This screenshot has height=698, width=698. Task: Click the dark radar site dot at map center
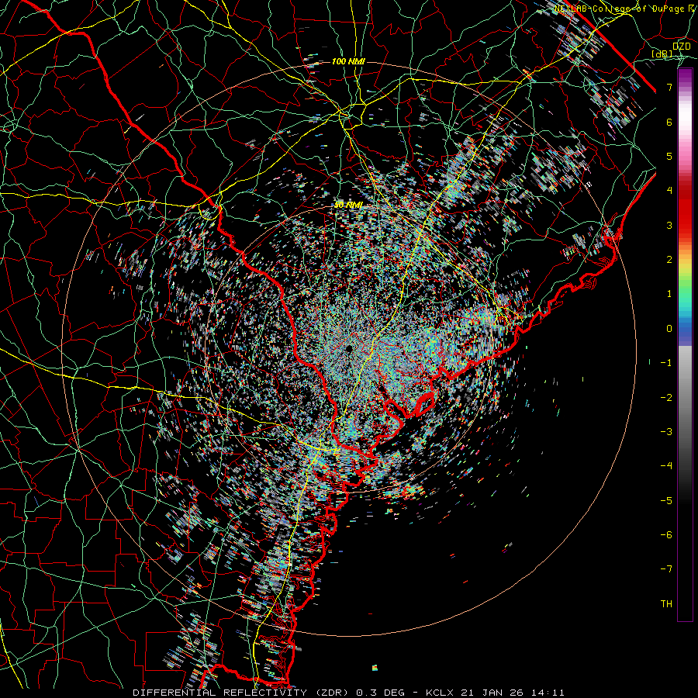click(349, 348)
